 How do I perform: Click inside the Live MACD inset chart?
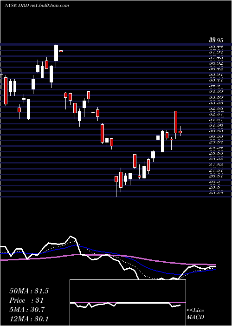[128, 303]
